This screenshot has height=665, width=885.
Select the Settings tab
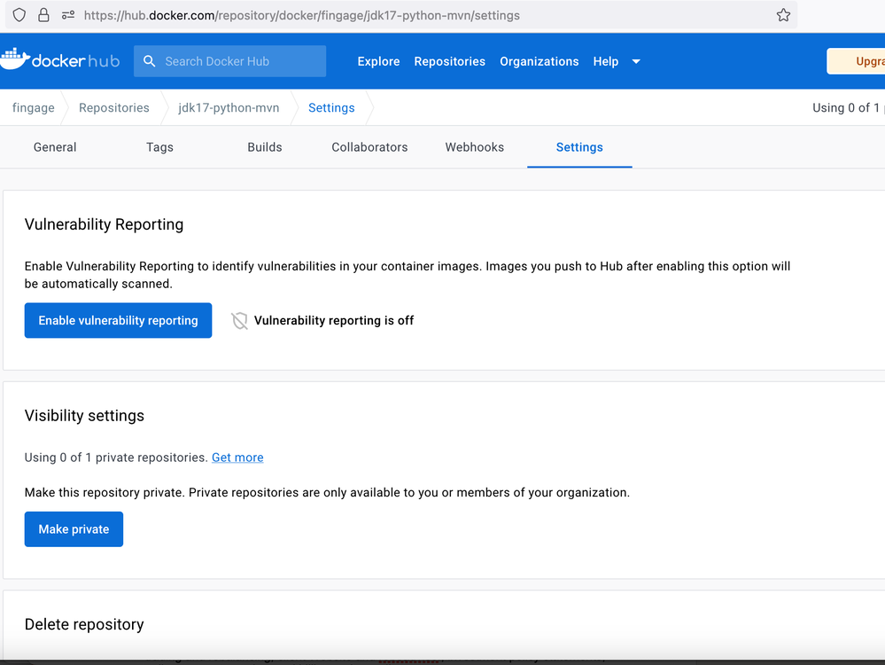point(579,147)
